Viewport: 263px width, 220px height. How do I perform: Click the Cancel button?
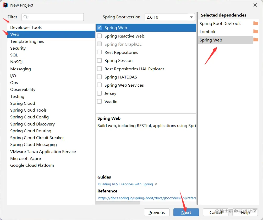click(x=216, y=212)
